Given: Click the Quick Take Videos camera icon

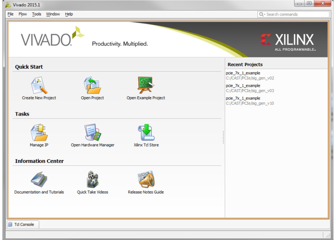Looking at the screenshot, I should point(93,179).
